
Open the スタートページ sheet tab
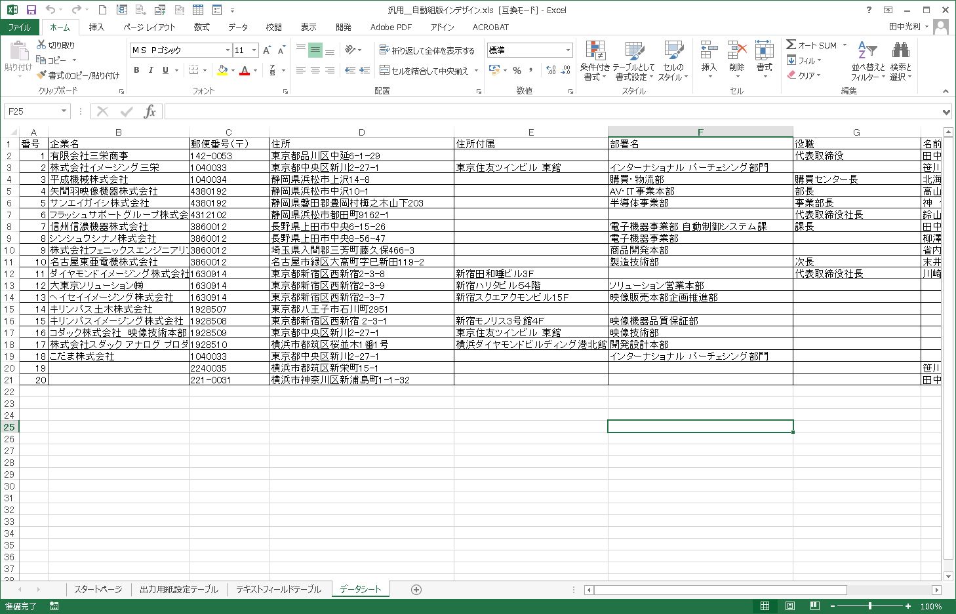tap(98, 589)
